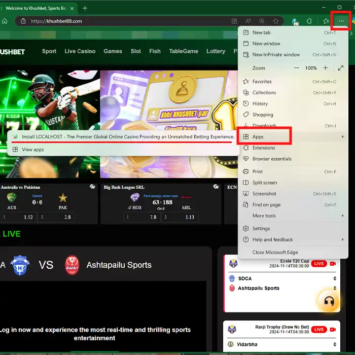Click the app available grid icon in address bar

234,21
